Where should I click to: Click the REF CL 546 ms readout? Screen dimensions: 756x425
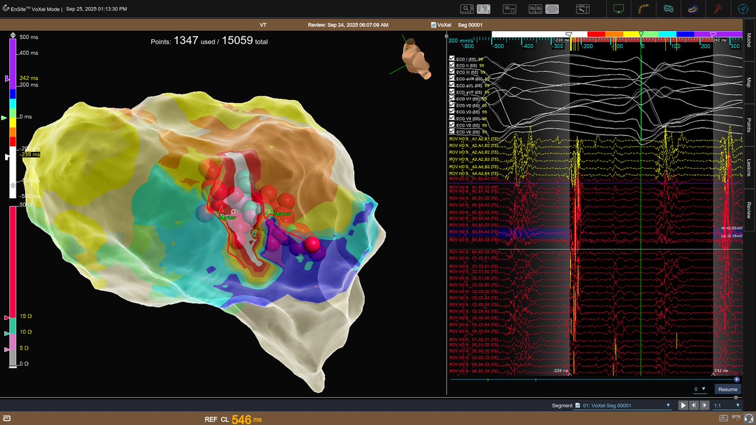pos(233,419)
